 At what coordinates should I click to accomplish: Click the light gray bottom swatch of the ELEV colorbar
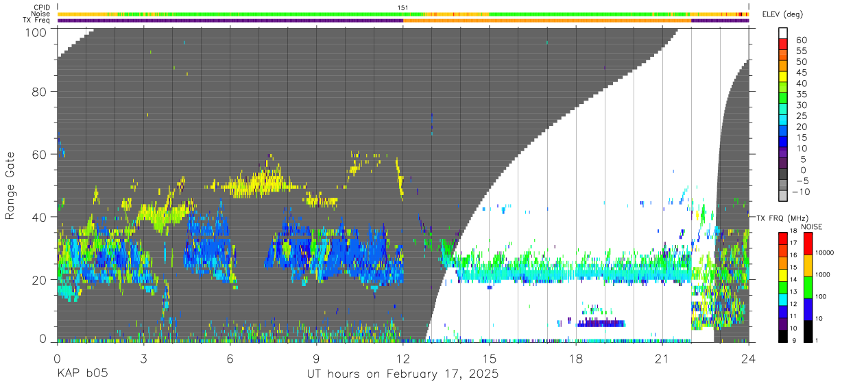coord(783,194)
